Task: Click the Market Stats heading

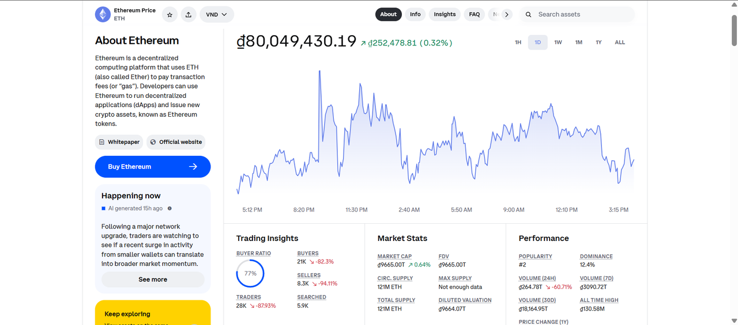Action: [x=402, y=238]
